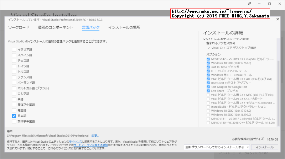Open the ライセンス link

[x=76, y=142]
